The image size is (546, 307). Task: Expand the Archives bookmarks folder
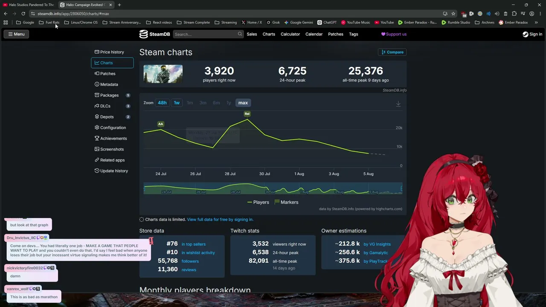point(485,22)
